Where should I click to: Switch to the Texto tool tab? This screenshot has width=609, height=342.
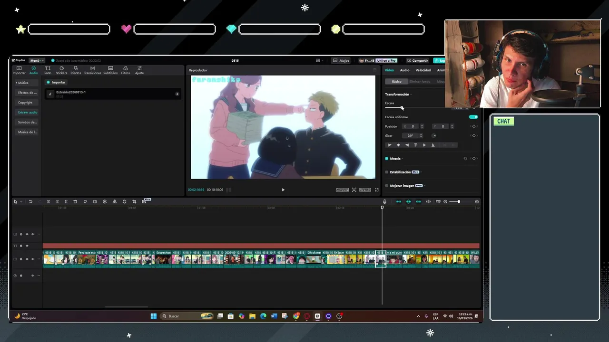[48, 70]
